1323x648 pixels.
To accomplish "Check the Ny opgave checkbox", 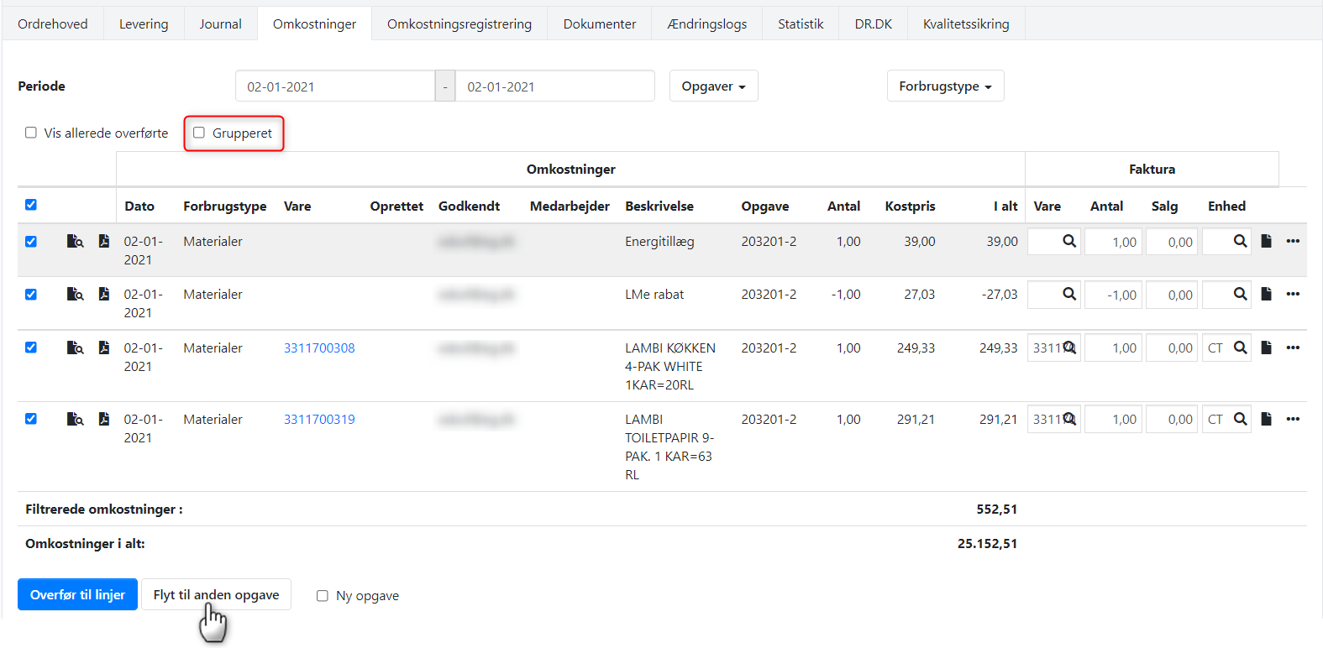I will click(323, 596).
